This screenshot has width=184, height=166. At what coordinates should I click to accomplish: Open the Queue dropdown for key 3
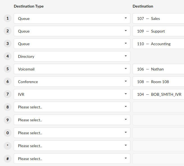tap(72, 44)
